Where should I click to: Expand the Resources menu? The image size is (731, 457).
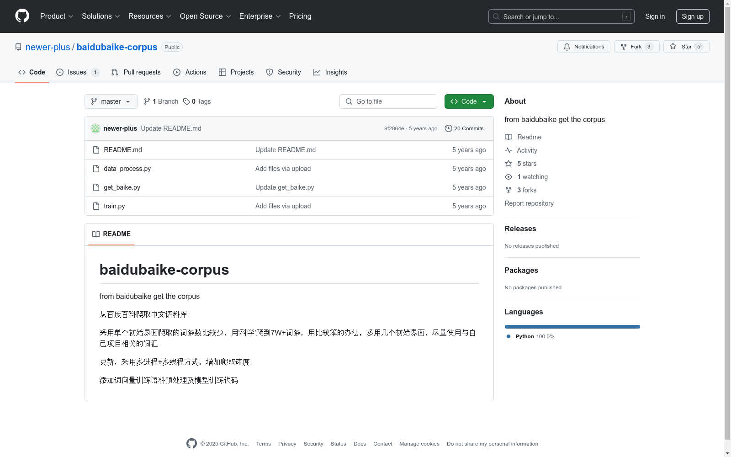click(x=150, y=16)
